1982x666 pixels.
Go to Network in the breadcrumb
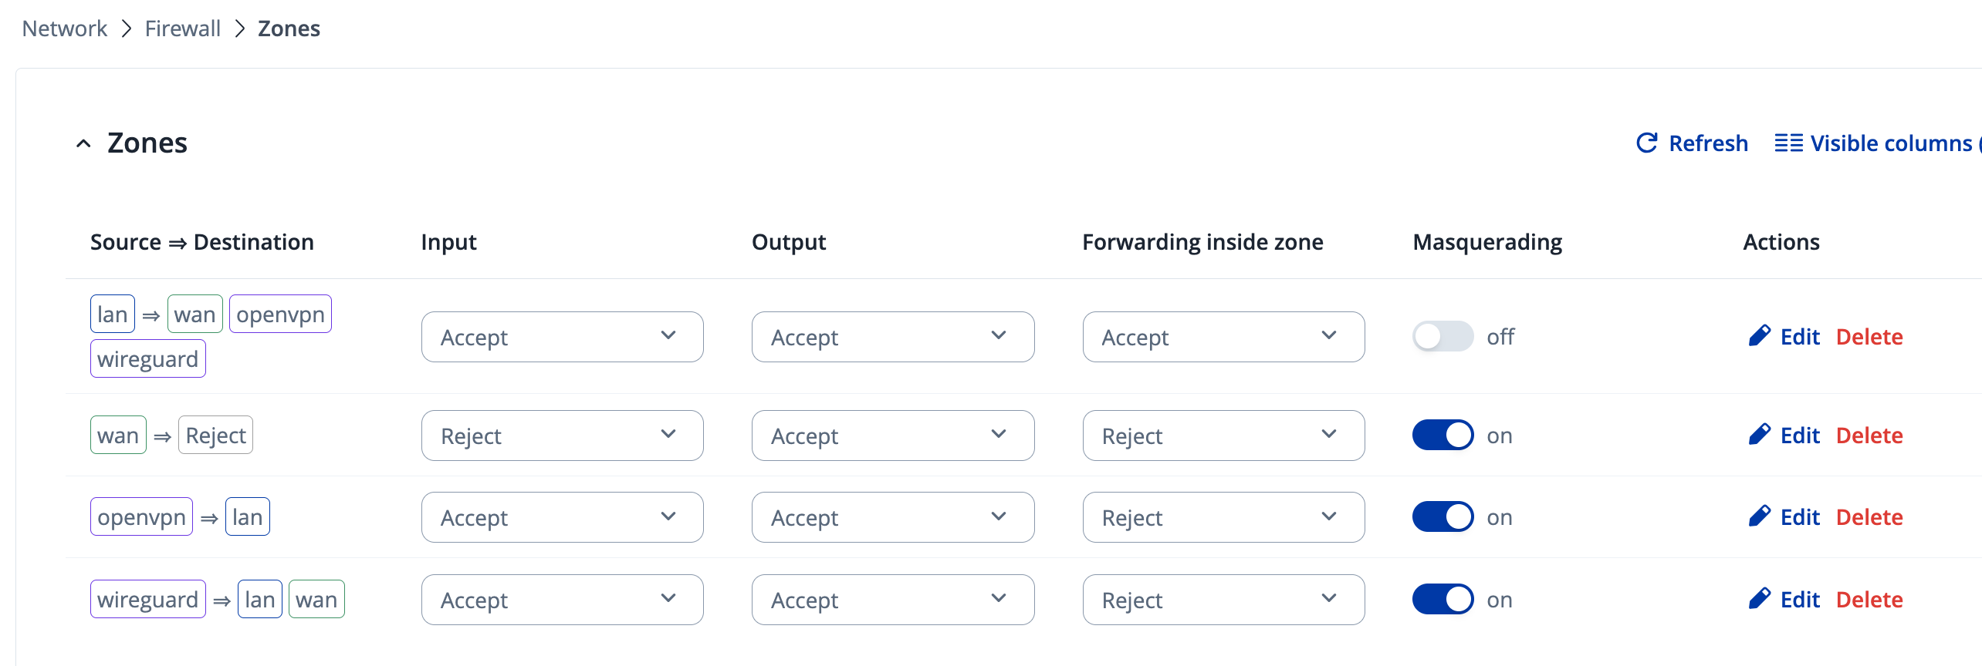click(x=65, y=29)
